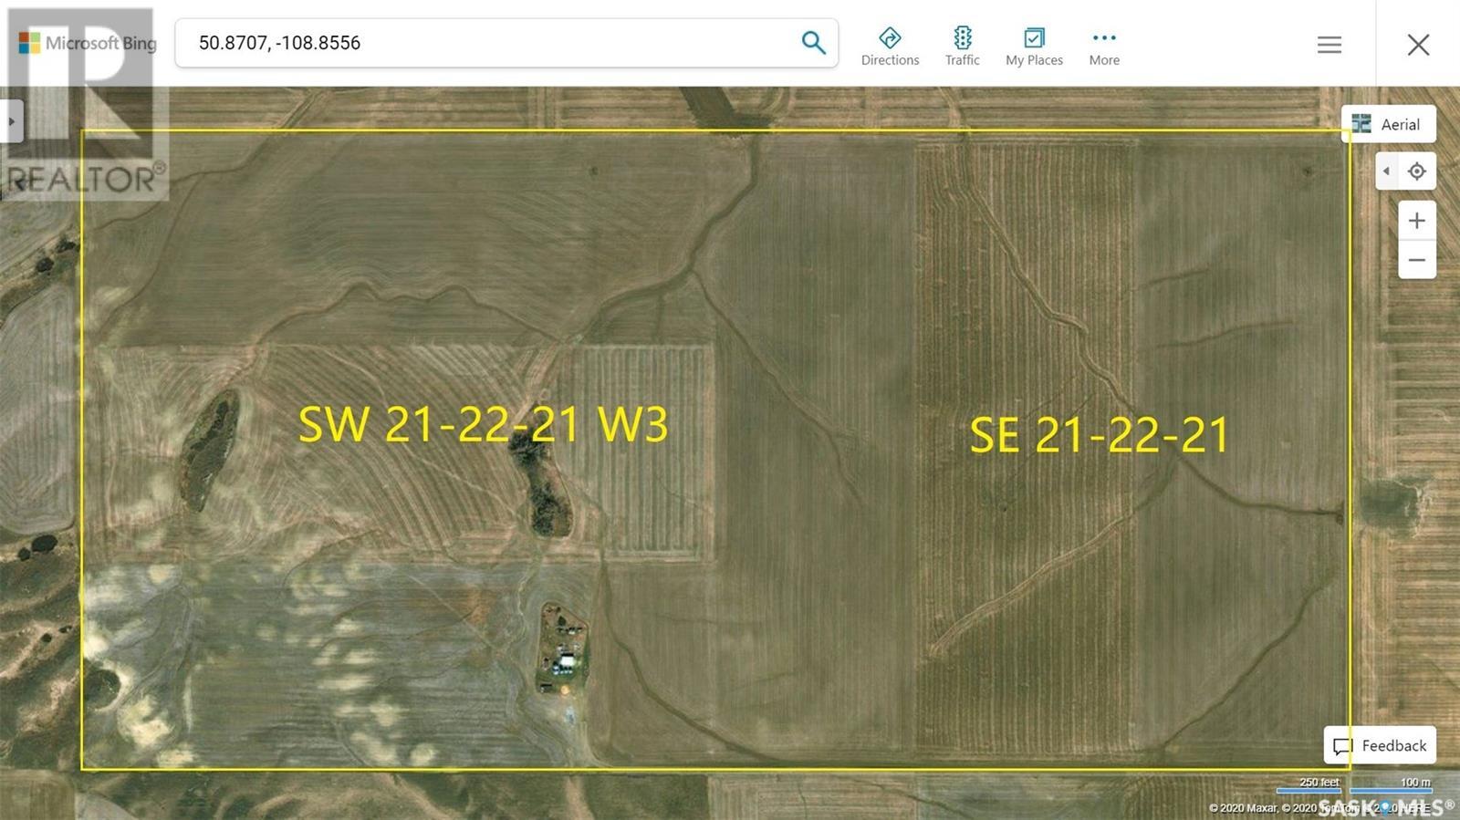Toggle the Traffic layer
The height and width of the screenshot is (820, 1460).
click(962, 47)
